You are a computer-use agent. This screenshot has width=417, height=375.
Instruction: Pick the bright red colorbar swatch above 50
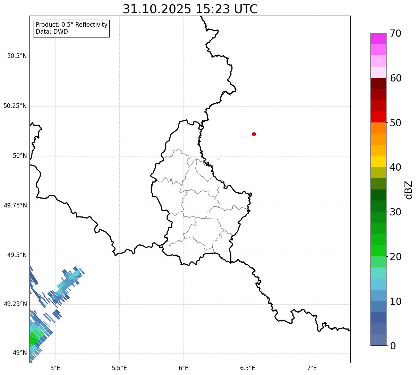tap(378, 117)
